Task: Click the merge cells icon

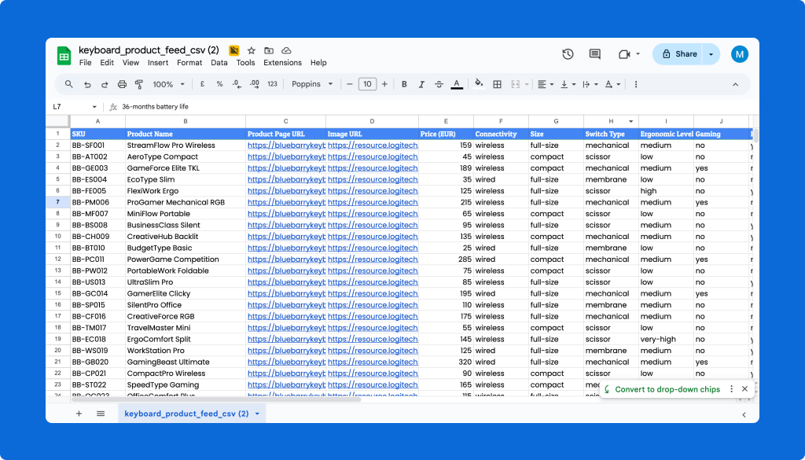Action: 515,84
